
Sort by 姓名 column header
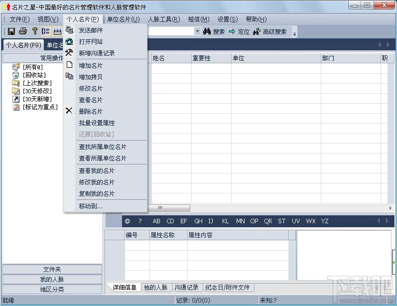pyautogui.click(x=171, y=58)
